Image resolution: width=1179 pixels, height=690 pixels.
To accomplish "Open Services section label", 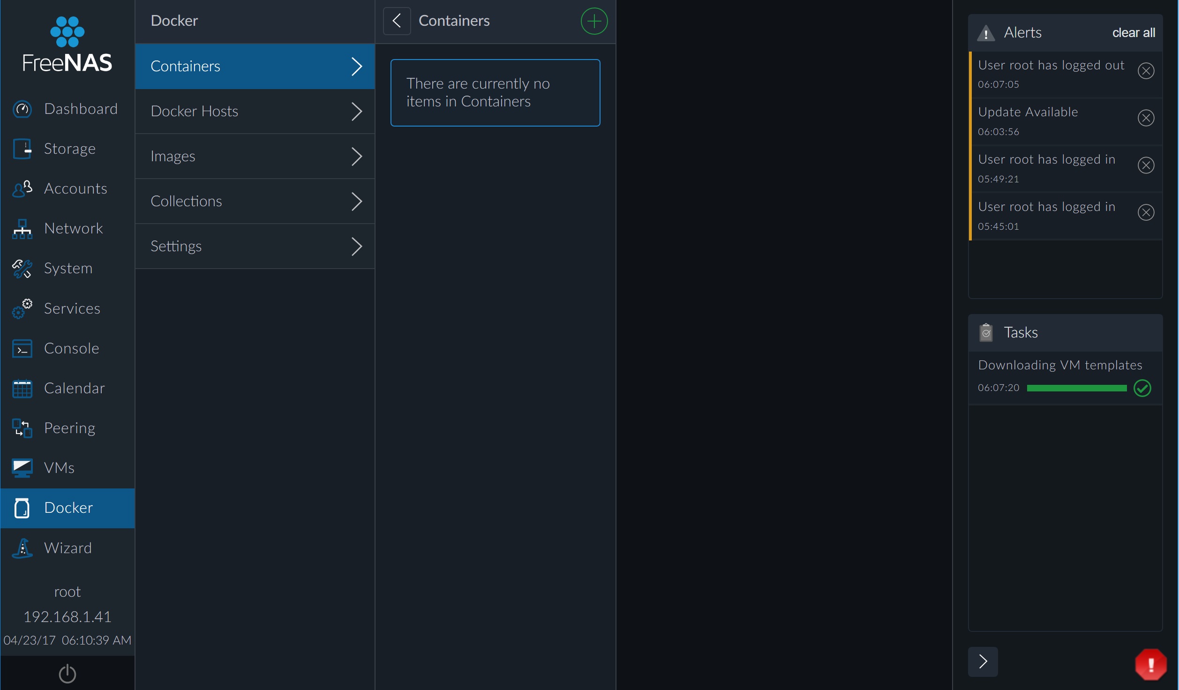I will pos(72,308).
